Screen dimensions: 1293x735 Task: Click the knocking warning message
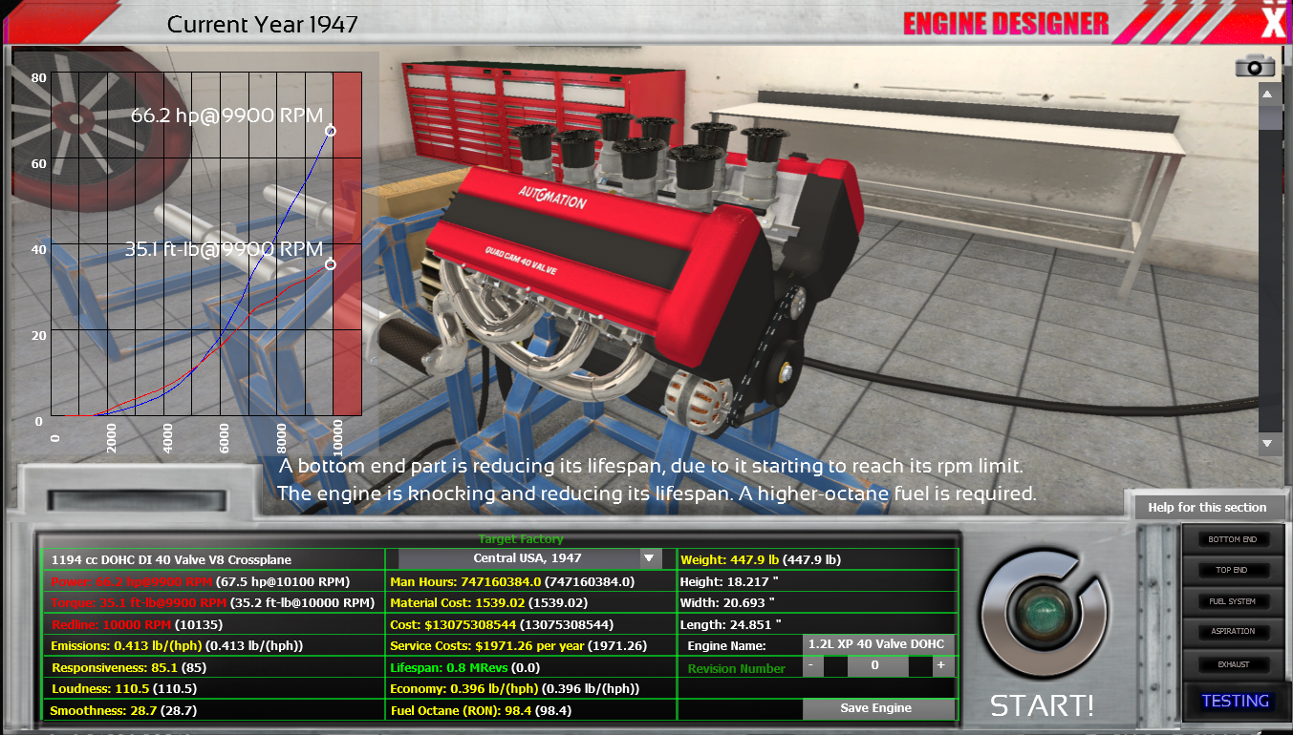[x=657, y=493]
